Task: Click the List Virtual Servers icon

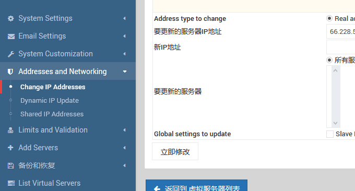Action: tap(11, 183)
